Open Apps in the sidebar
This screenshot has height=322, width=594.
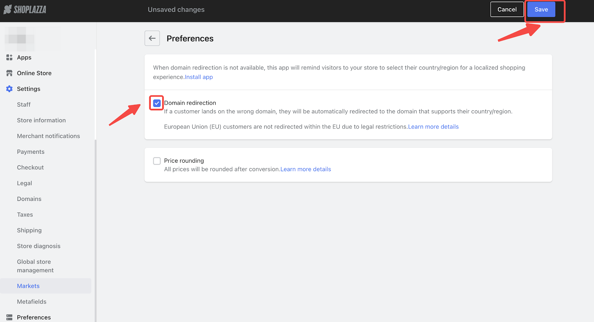(24, 58)
